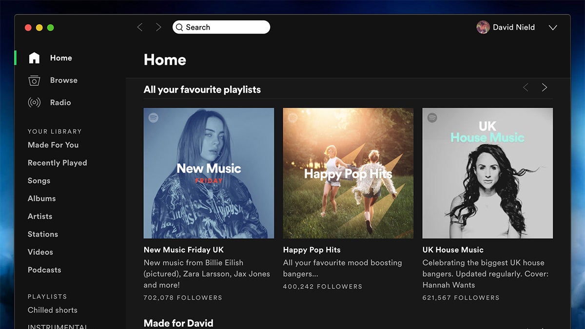Image resolution: width=585 pixels, height=329 pixels.
Task: Open Browse via its sidebar icon
Action: [34, 80]
